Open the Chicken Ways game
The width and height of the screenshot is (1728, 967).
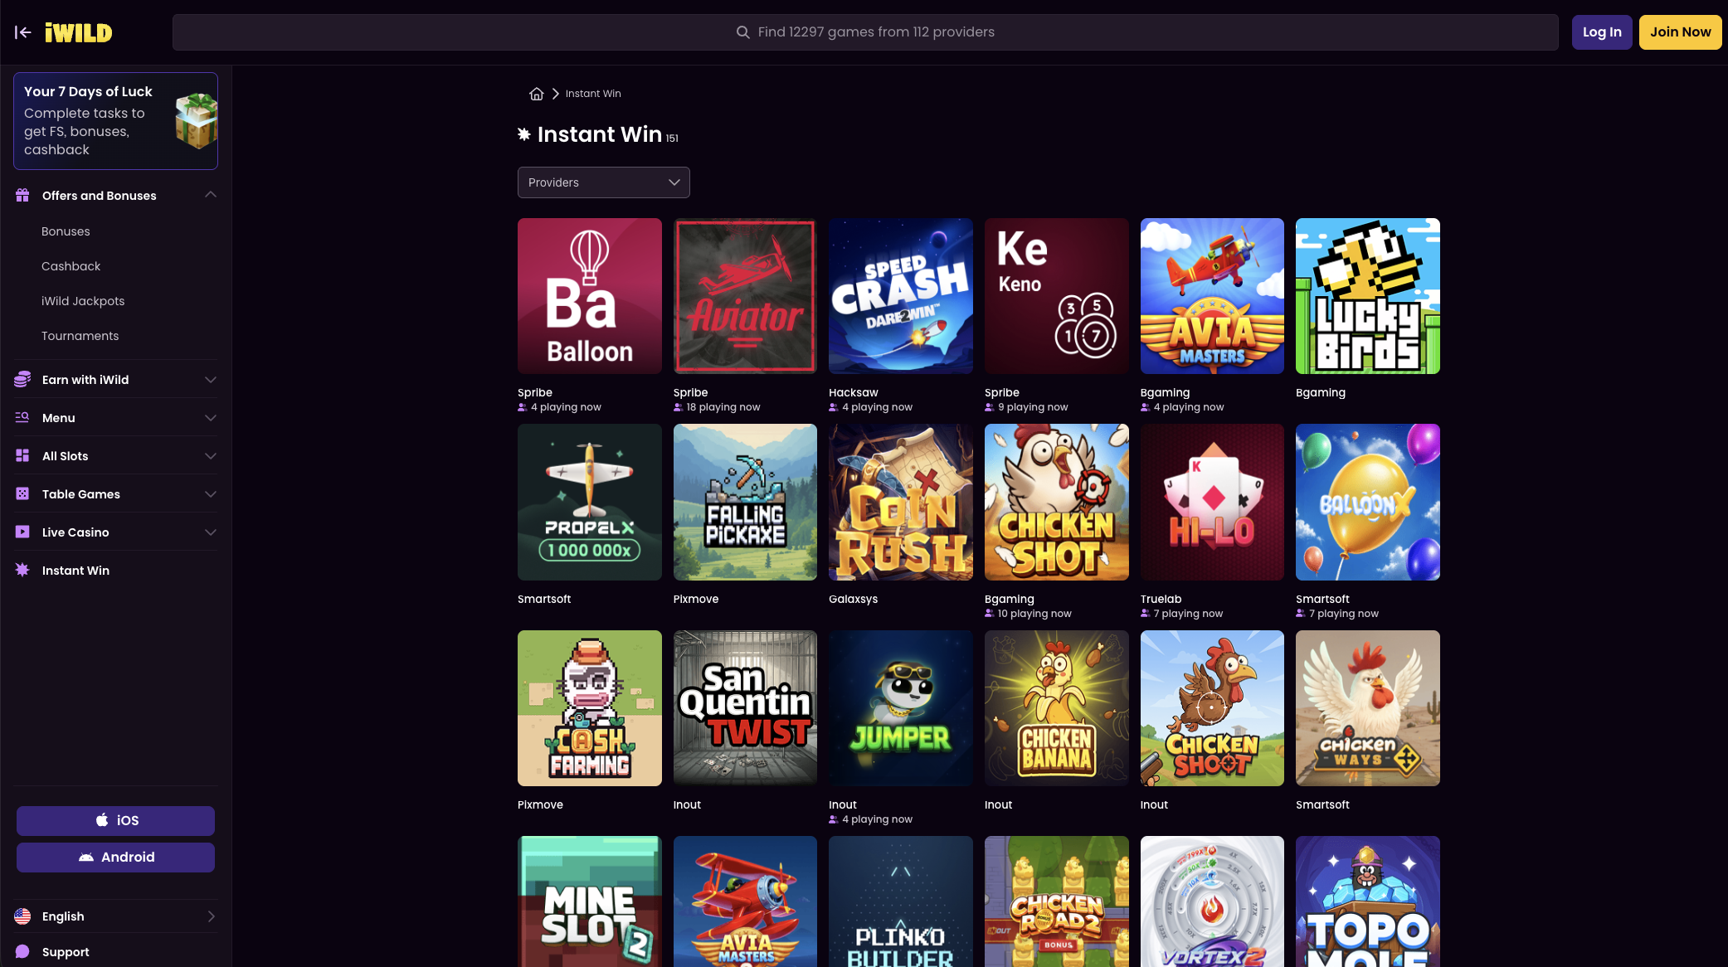1368,708
